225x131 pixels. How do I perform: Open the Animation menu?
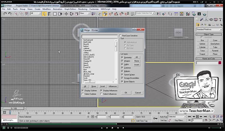(x=58, y=9)
